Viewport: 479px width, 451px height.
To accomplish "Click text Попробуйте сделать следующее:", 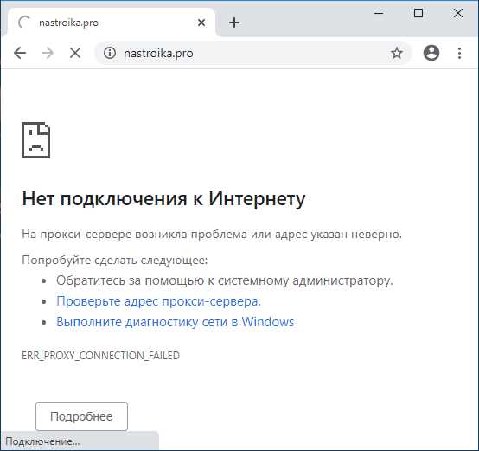I will pos(114,261).
